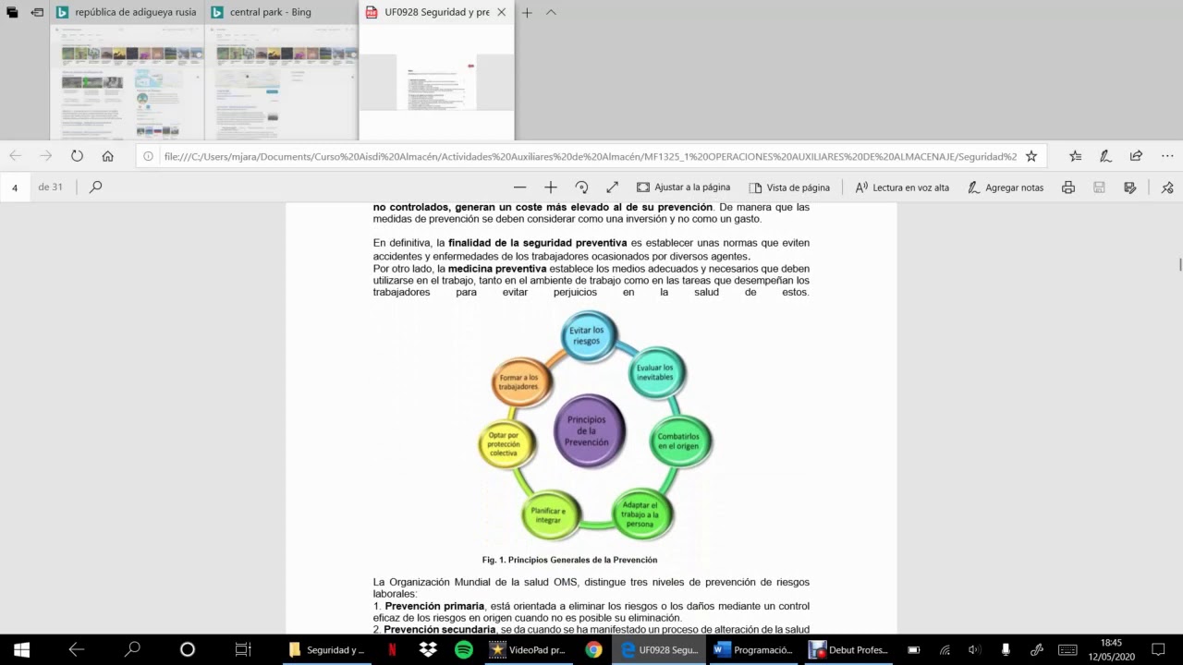Click 'Fig. 1. Principios Generales de la Prevención' caption

569,560
